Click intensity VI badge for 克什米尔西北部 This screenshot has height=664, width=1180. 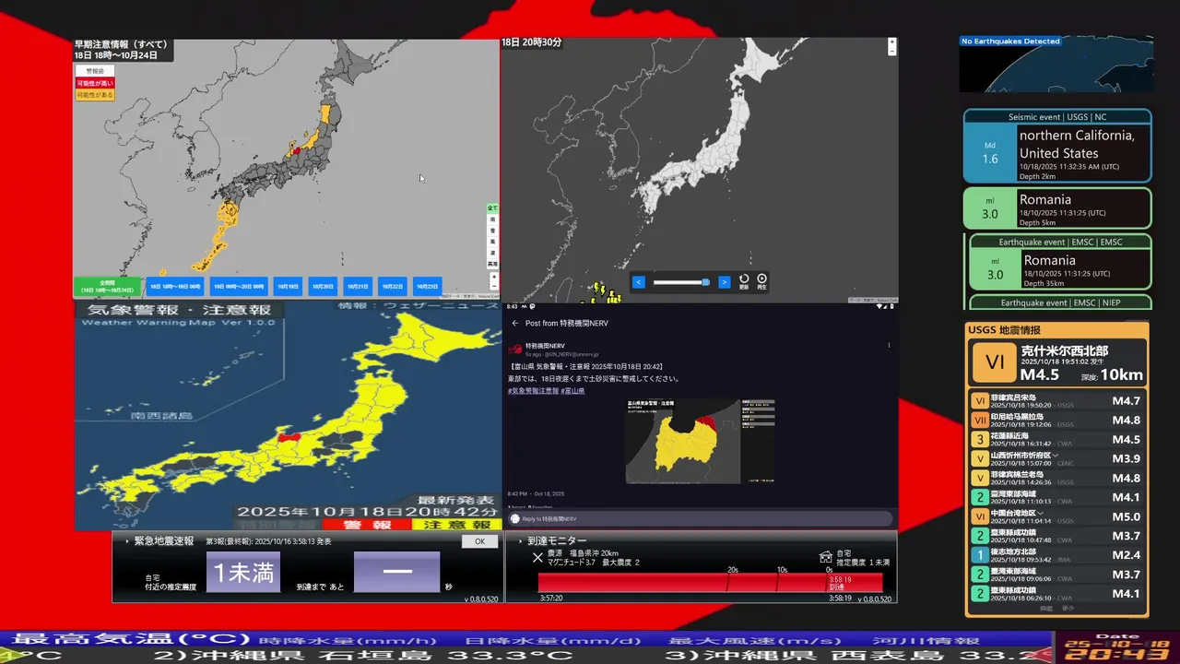click(x=994, y=362)
